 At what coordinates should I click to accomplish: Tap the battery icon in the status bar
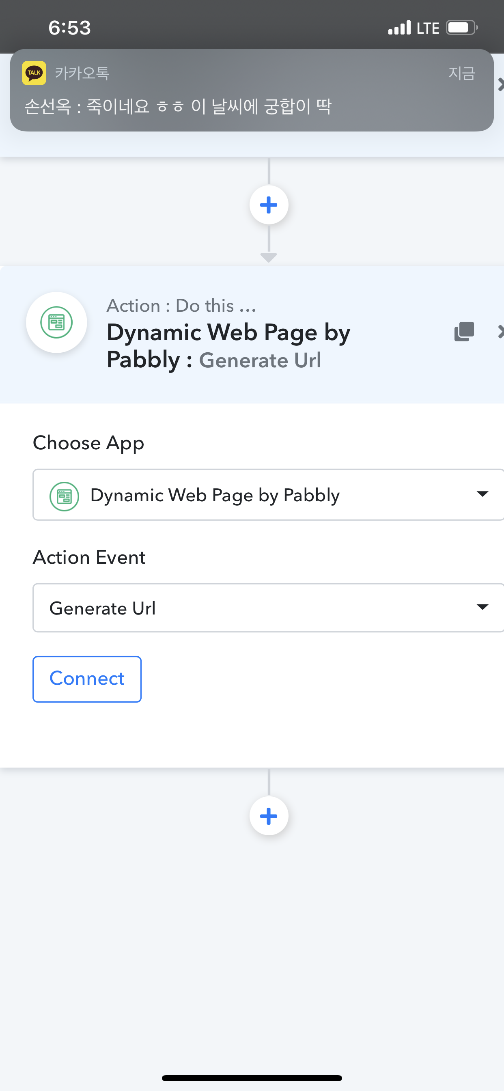coord(461,28)
